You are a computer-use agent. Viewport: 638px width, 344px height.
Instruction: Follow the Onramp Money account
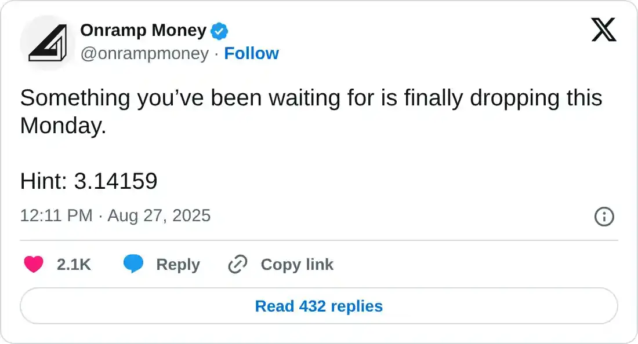(x=251, y=53)
